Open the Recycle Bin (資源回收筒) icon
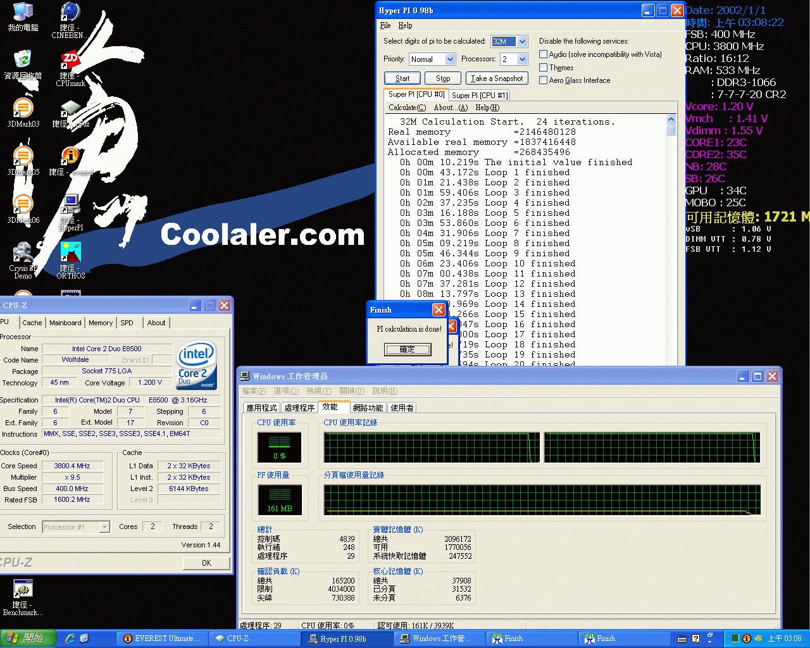810x648 pixels. pyautogui.click(x=23, y=64)
